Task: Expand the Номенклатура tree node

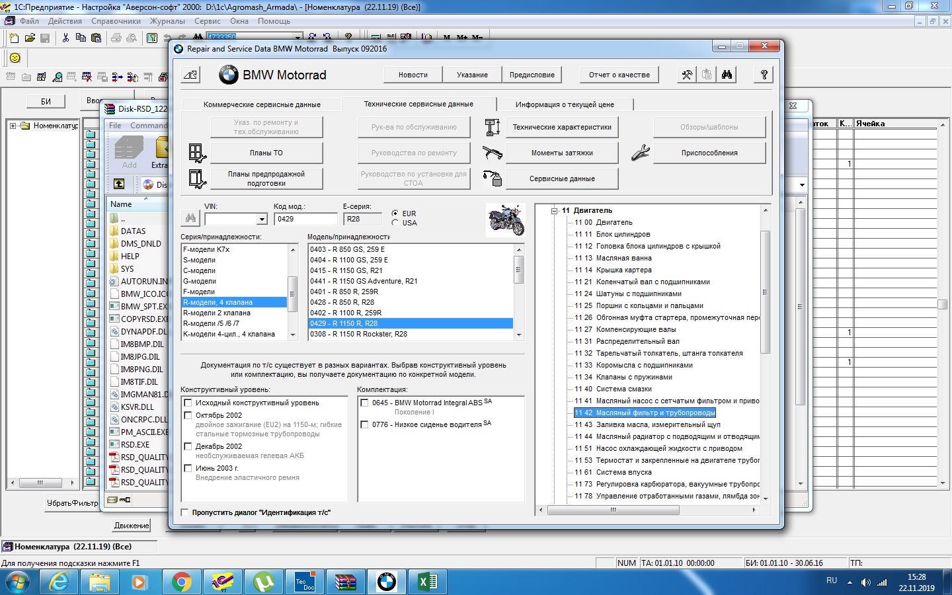Action: tap(13, 126)
